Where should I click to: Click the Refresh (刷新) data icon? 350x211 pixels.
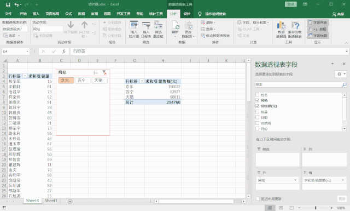click(x=175, y=29)
